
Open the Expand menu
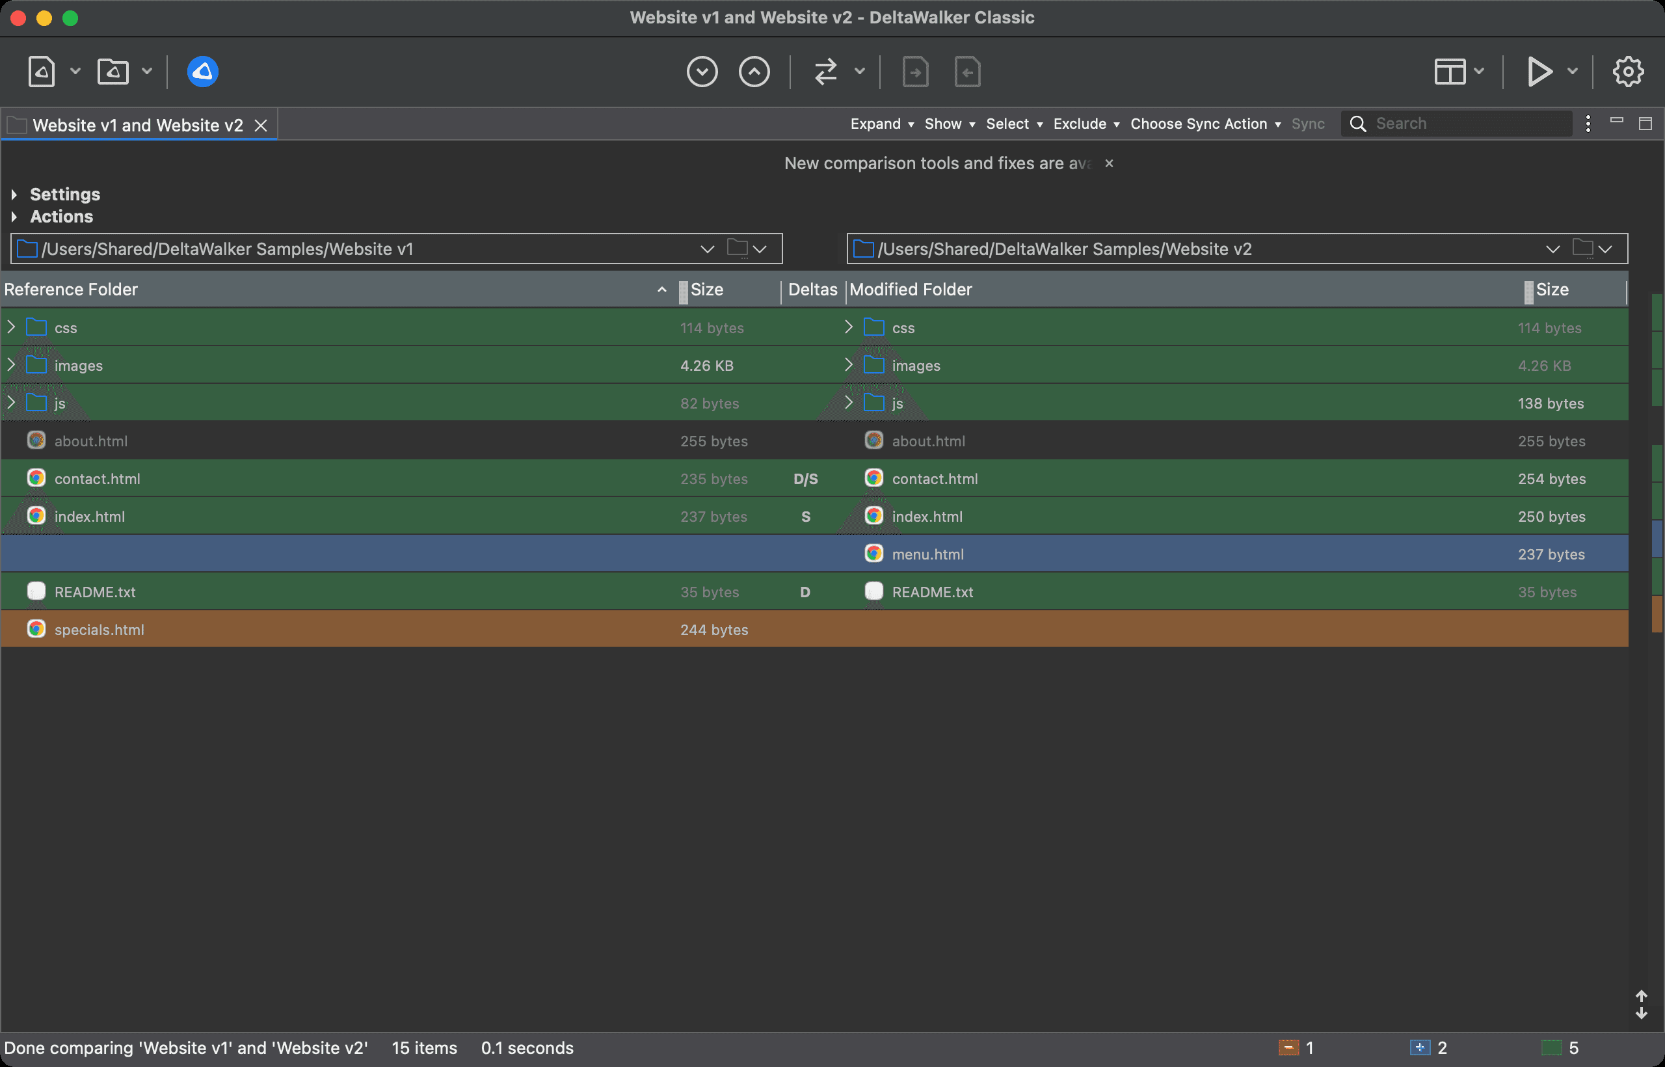(883, 124)
